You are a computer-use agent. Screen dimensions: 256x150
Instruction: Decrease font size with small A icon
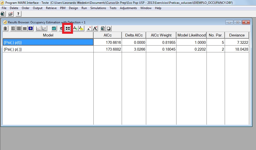[89, 28]
